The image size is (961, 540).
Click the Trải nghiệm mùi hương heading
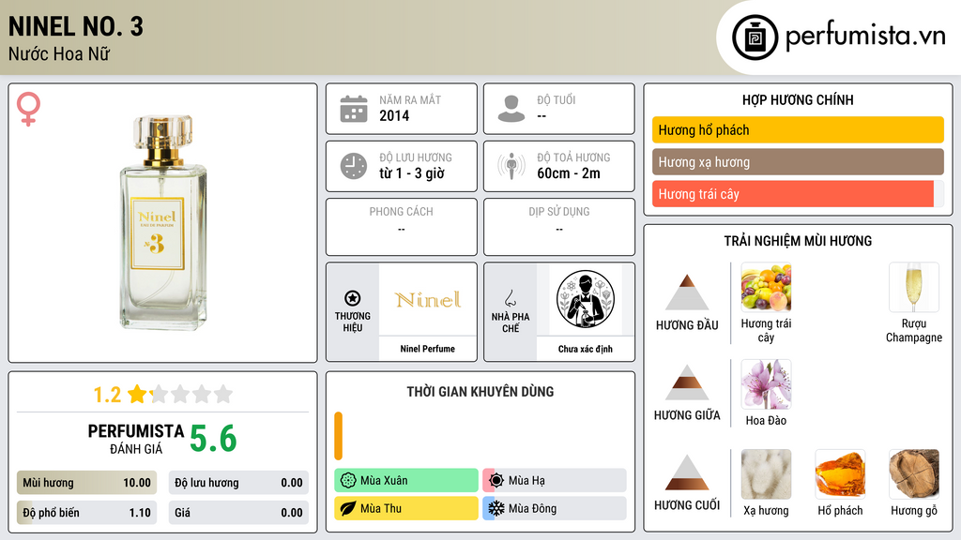(798, 241)
